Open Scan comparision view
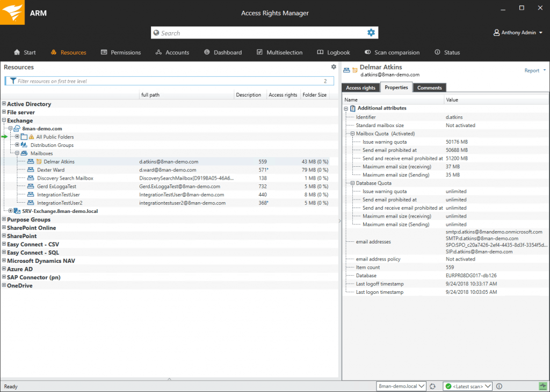Viewport: 550px width, 392px height. pos(392,52)
